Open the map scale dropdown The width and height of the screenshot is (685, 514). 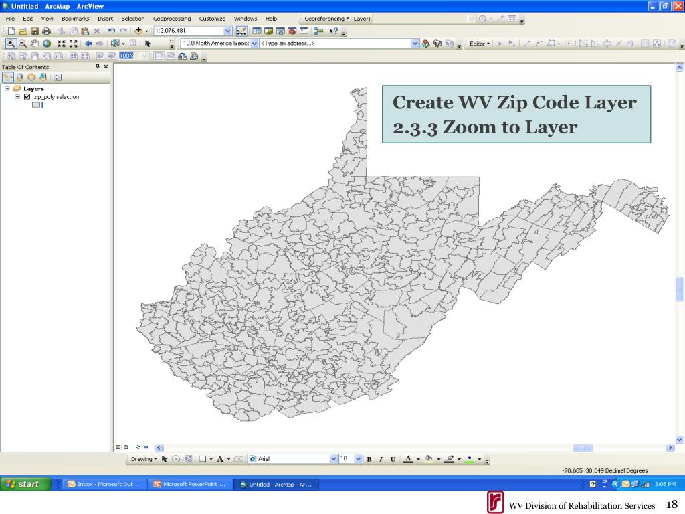[227, 31]
